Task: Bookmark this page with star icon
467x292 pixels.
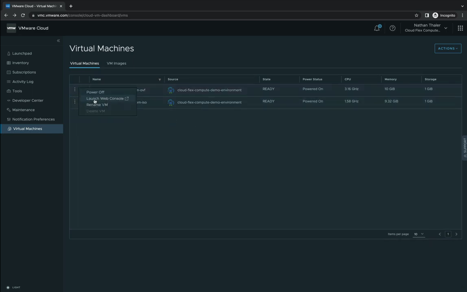Action: [x=416, y=15]
